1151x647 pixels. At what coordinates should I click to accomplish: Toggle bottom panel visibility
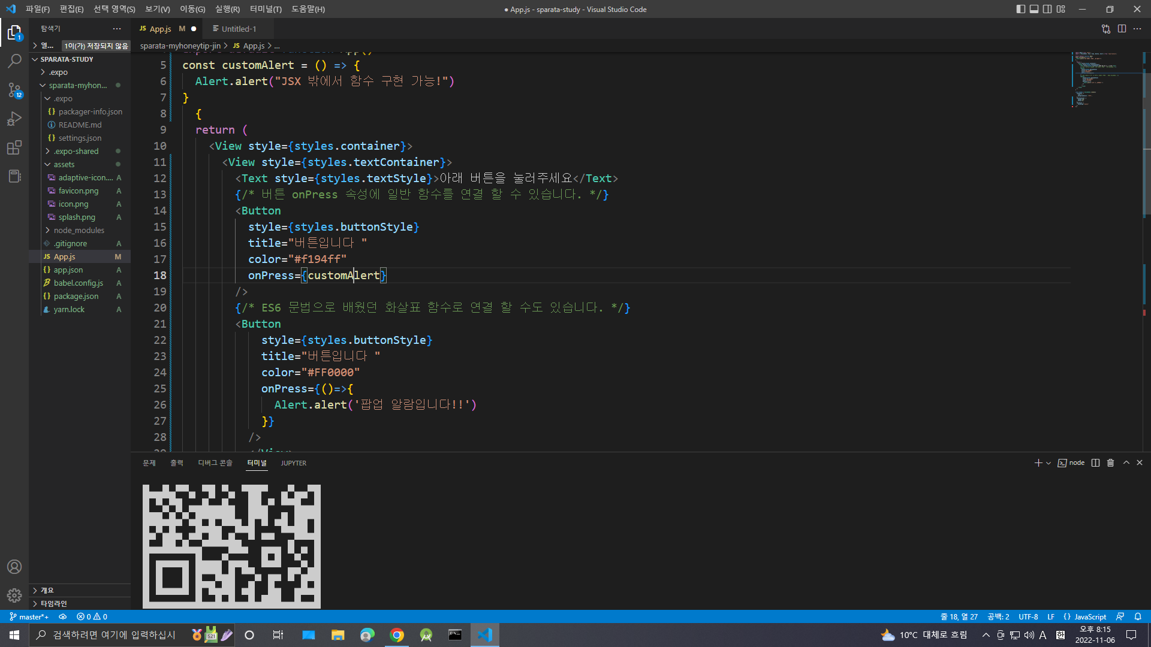click(x=1034, y=9)
